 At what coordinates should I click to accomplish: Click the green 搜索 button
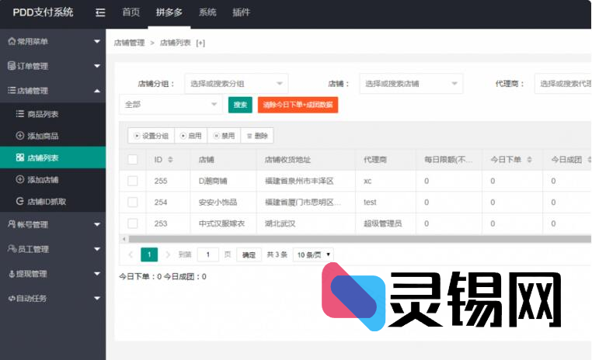[240, 105]
